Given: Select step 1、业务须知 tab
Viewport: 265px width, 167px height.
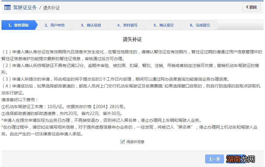Looking at the screenshot, I should tap(18, 25).
